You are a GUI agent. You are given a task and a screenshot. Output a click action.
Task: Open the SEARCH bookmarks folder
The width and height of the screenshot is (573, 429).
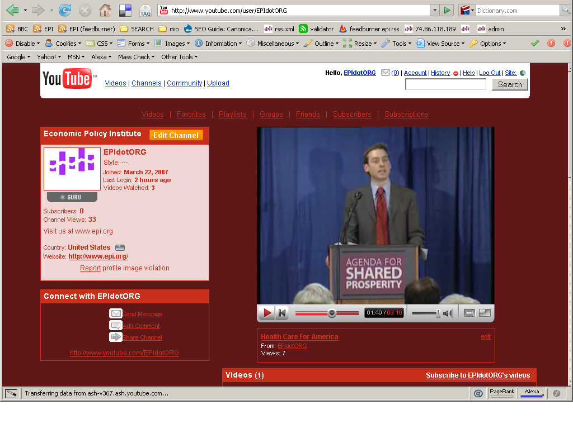(x=137, y=29)
